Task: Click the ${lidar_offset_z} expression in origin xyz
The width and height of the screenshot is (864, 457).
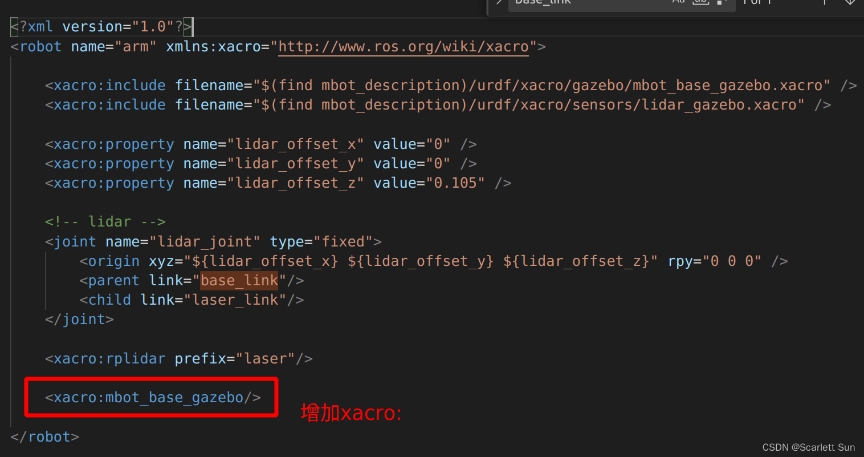Action: [576, 261]
